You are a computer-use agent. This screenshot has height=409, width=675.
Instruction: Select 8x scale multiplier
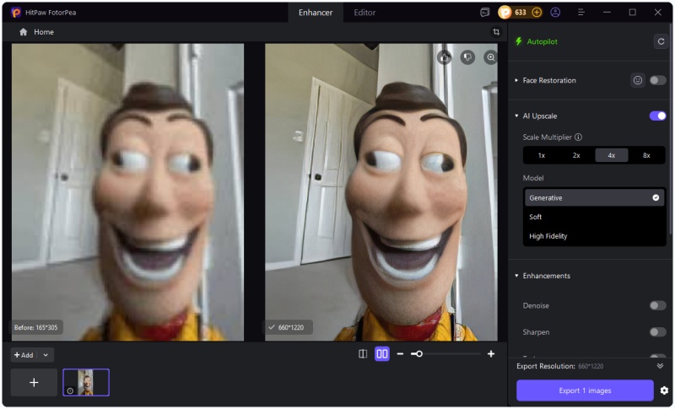pos(646,155)
